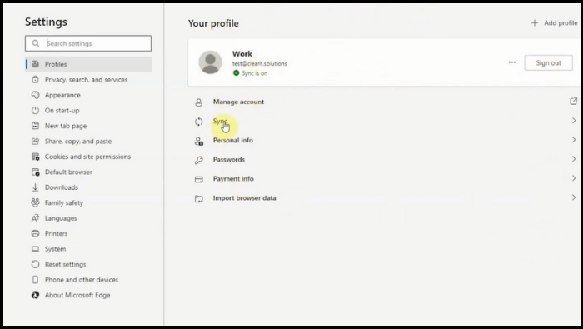
Task: Open Phone and other devices section
Action: pyautogui.click(x=88, y=280)
